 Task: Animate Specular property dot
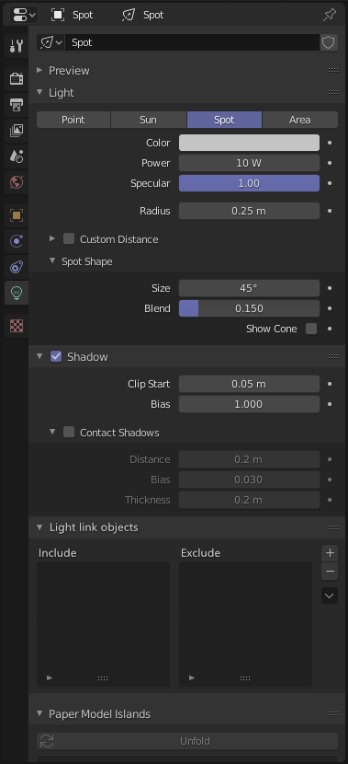coord(330,183)
